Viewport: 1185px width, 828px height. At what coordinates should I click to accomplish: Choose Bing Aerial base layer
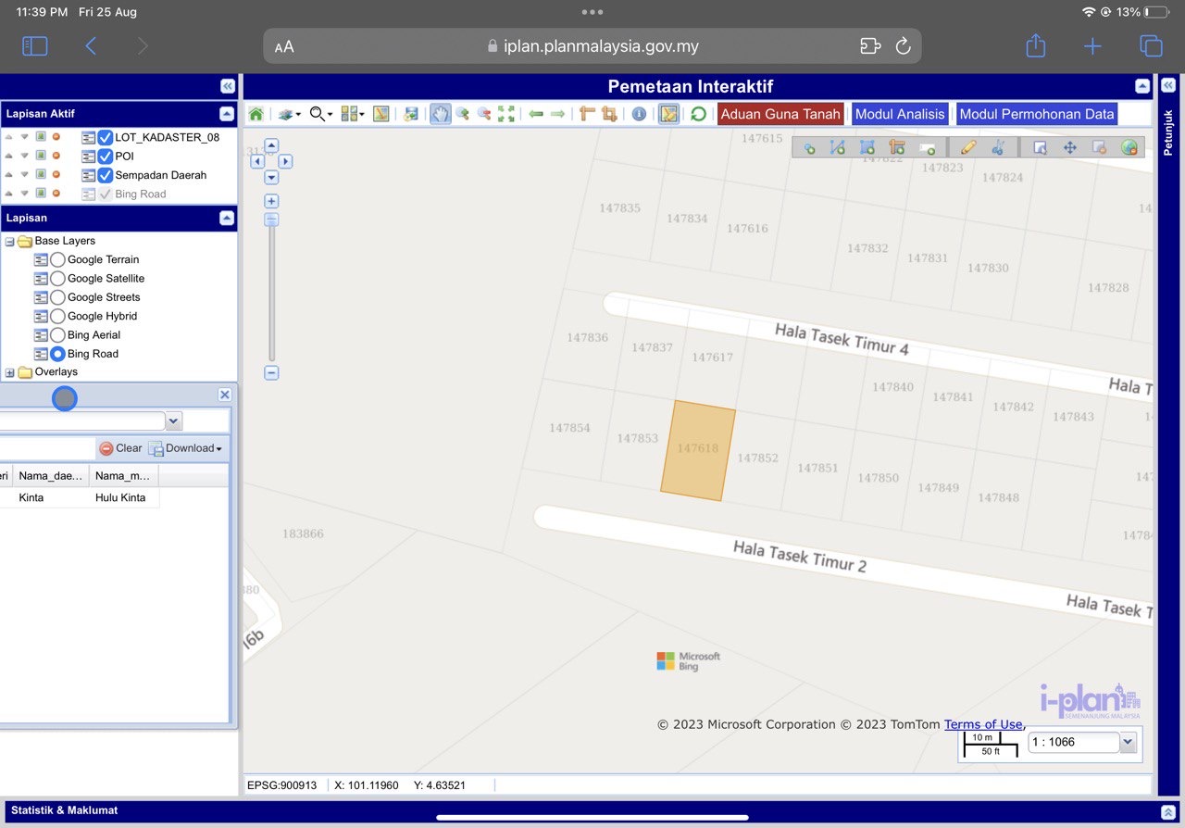(x=57, y=335)
